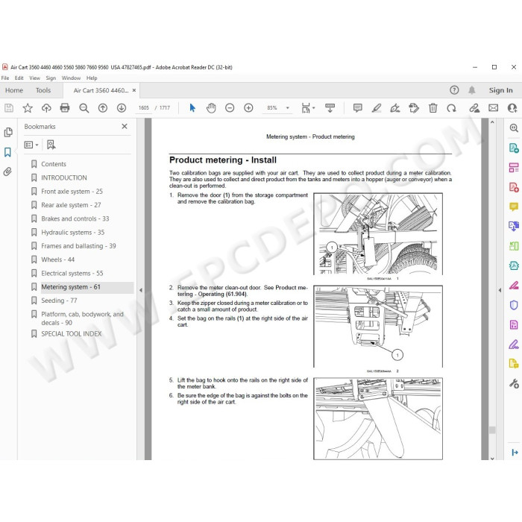Jump to Seeding - 77 bookmark

click(59, 301)
